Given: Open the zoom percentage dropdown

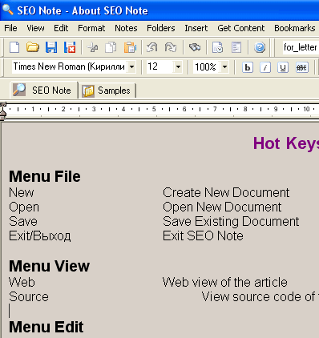Looking at the screenshot, I should [224, 66].
